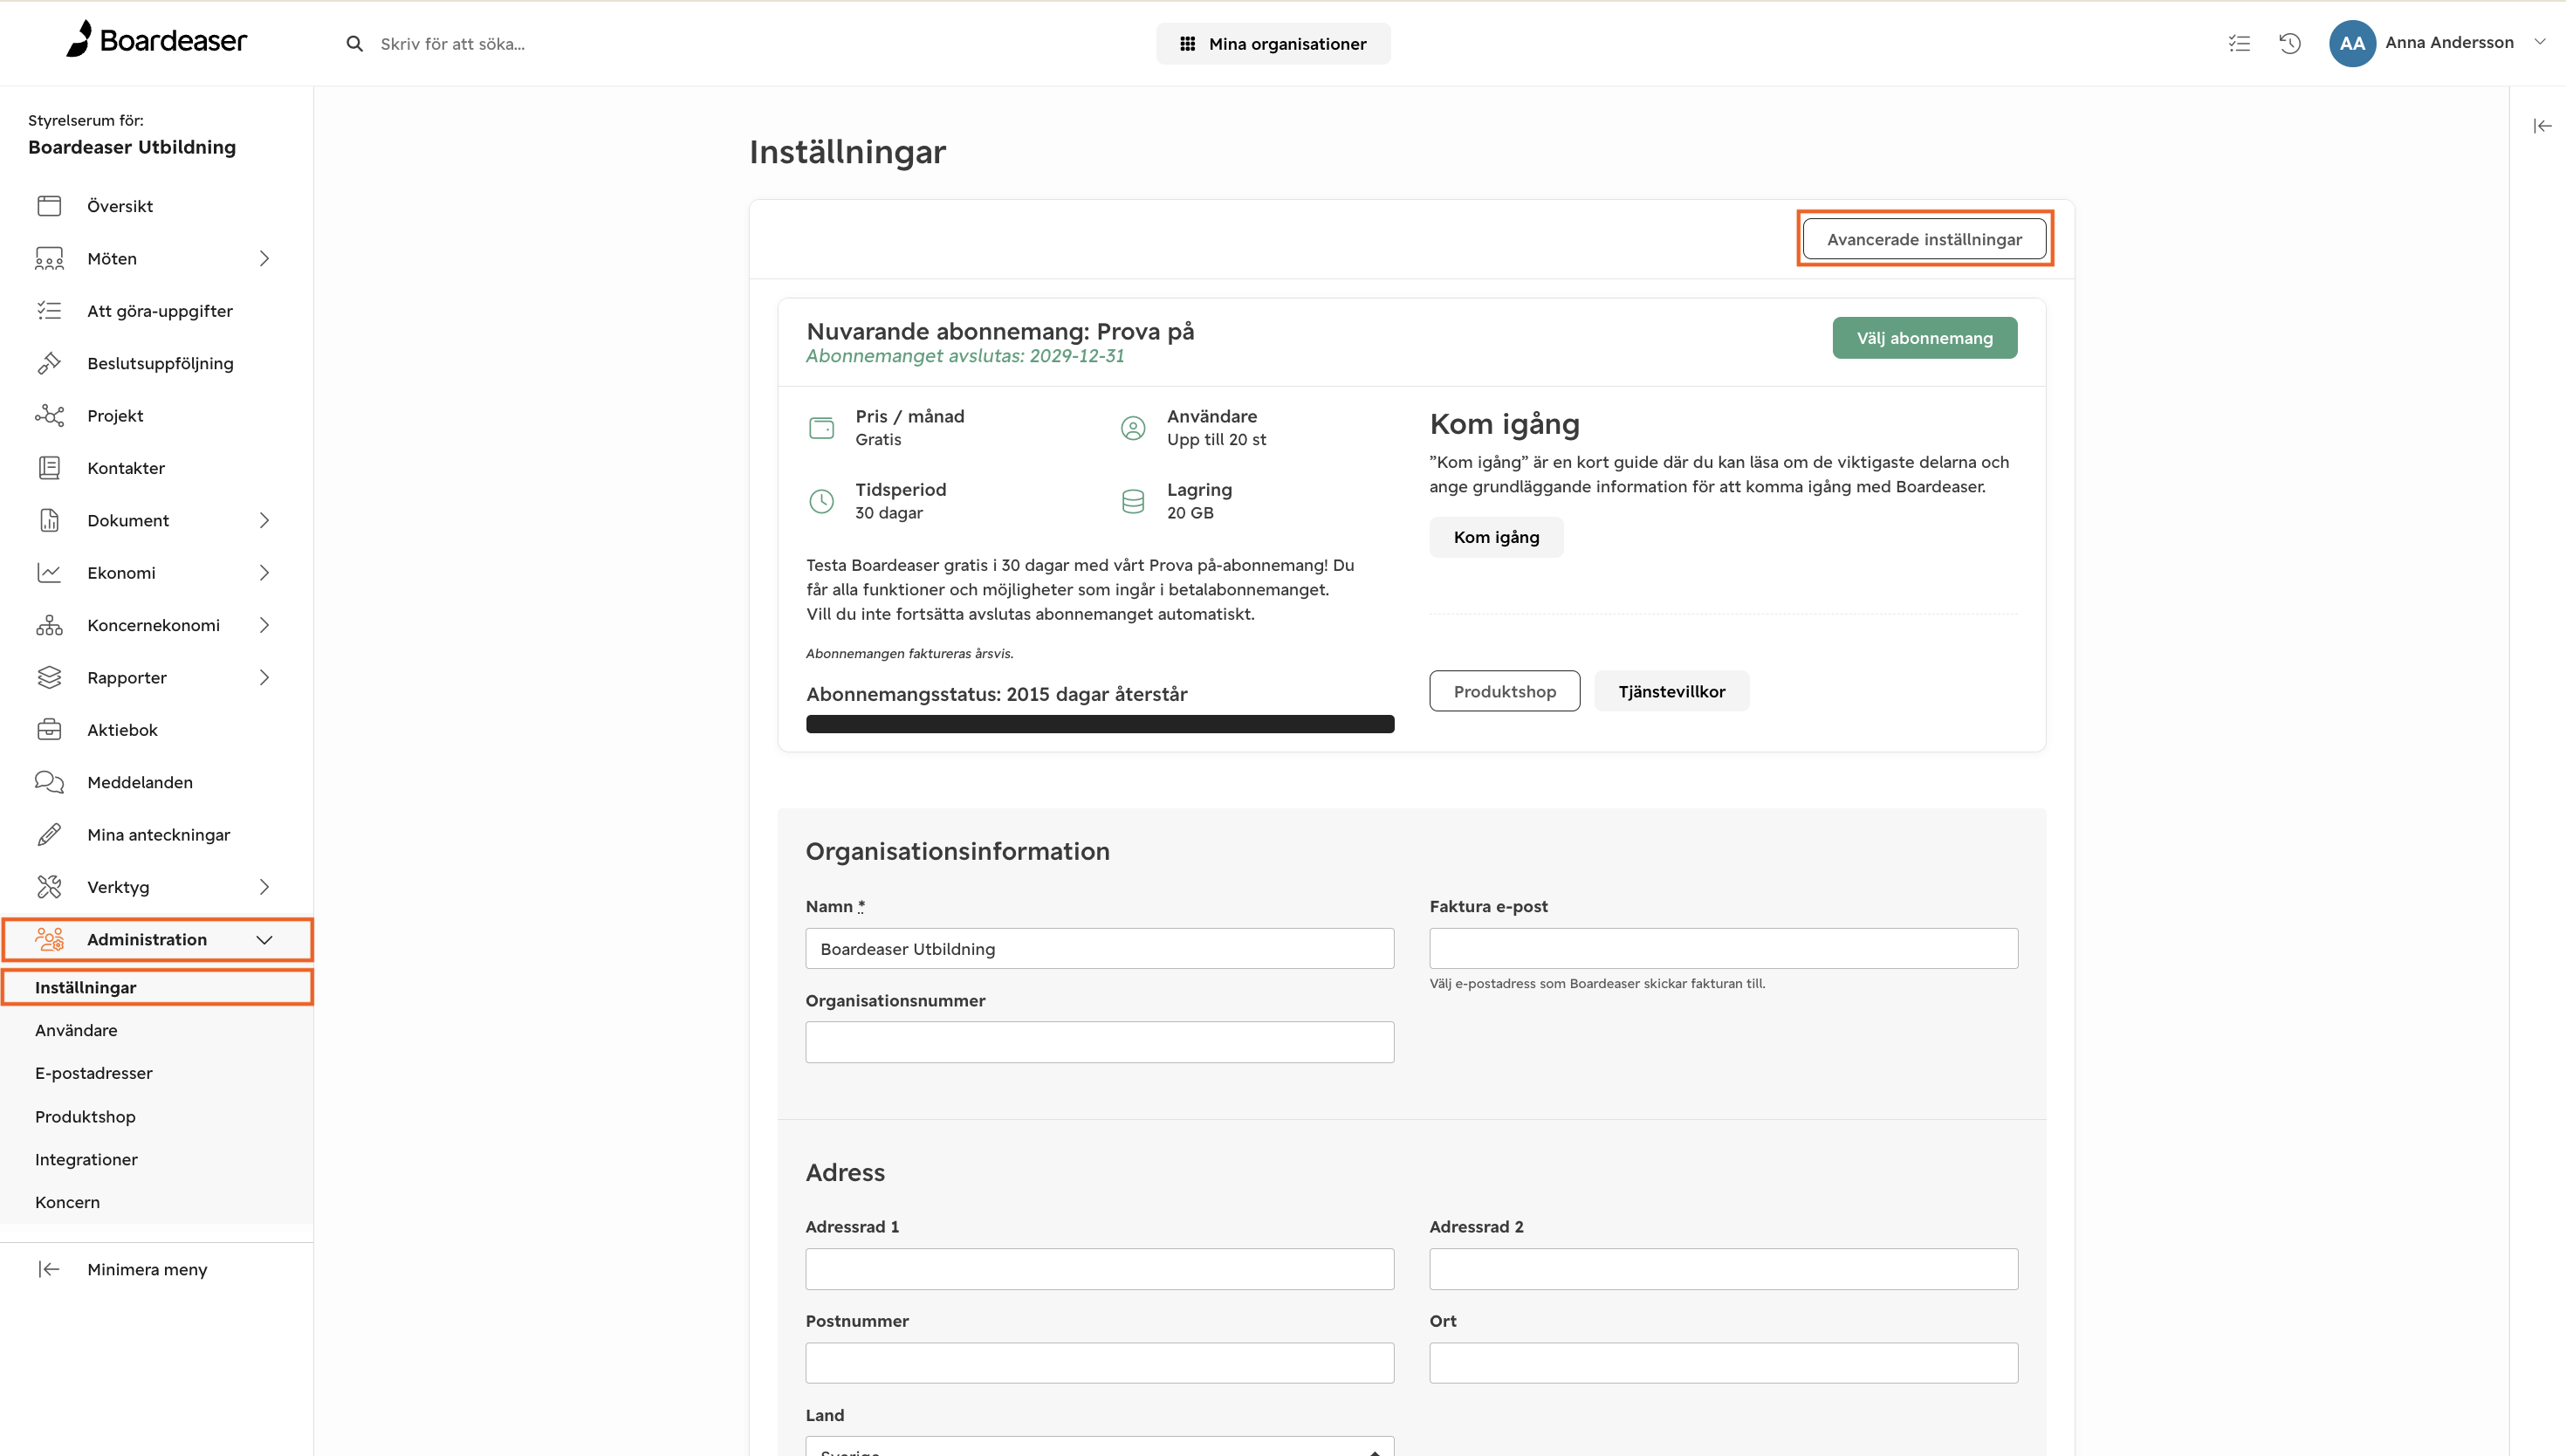This screenshot has height=1456, width=2566.
Task: Click the Adressrad 2 input field
Action: point(1724,1269)
